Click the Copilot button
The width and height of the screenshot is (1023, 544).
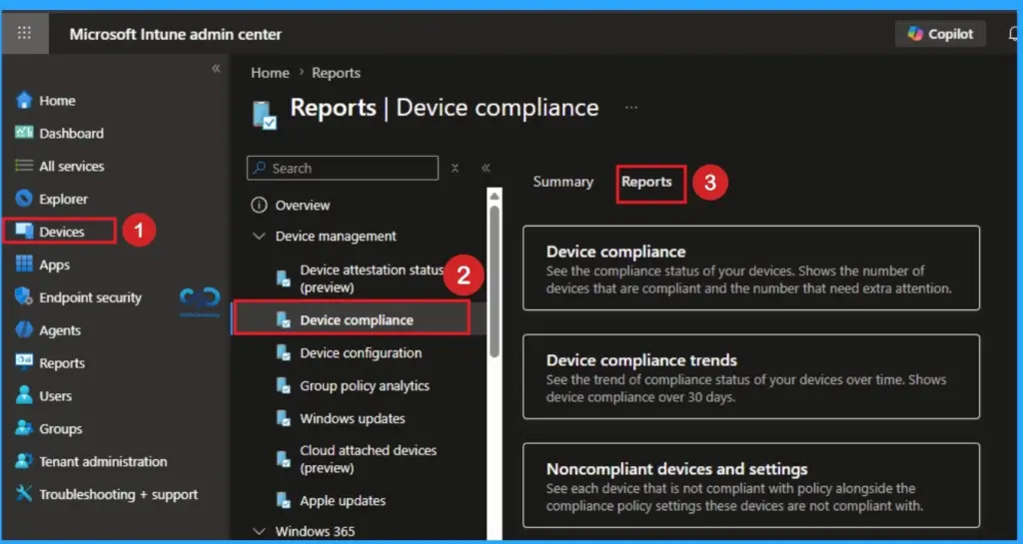point(940,34)
